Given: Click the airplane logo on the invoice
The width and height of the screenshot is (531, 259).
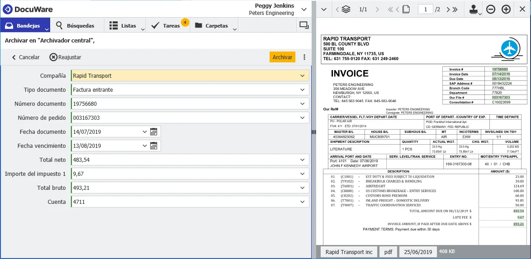Looking at the screenshot, I should click(x=507, y=49).
